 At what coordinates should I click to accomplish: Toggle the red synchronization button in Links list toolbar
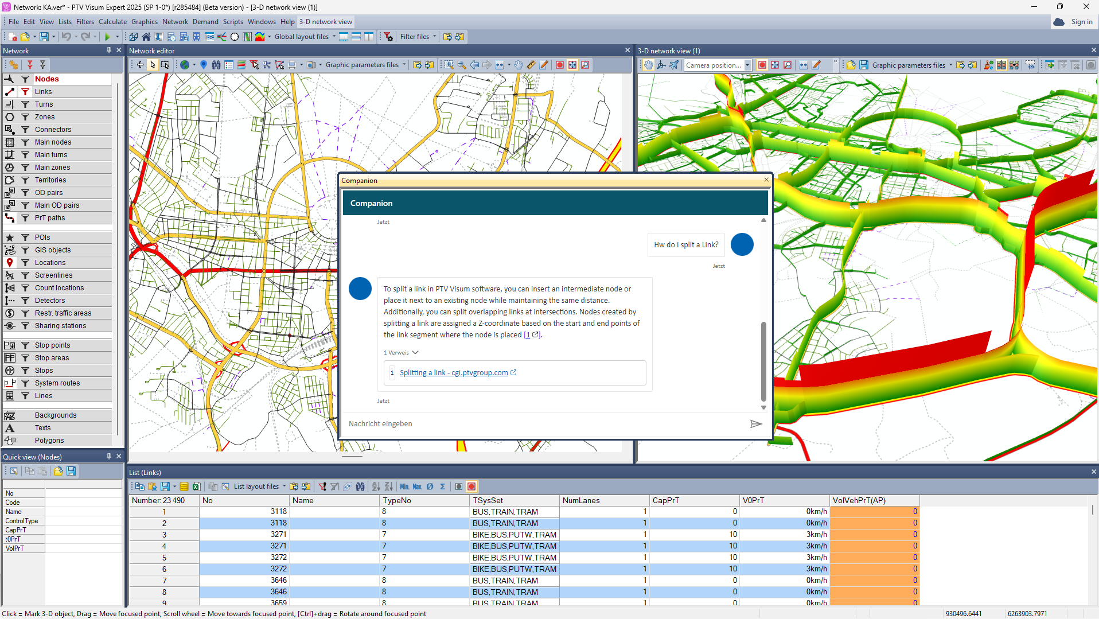[471, 486]
